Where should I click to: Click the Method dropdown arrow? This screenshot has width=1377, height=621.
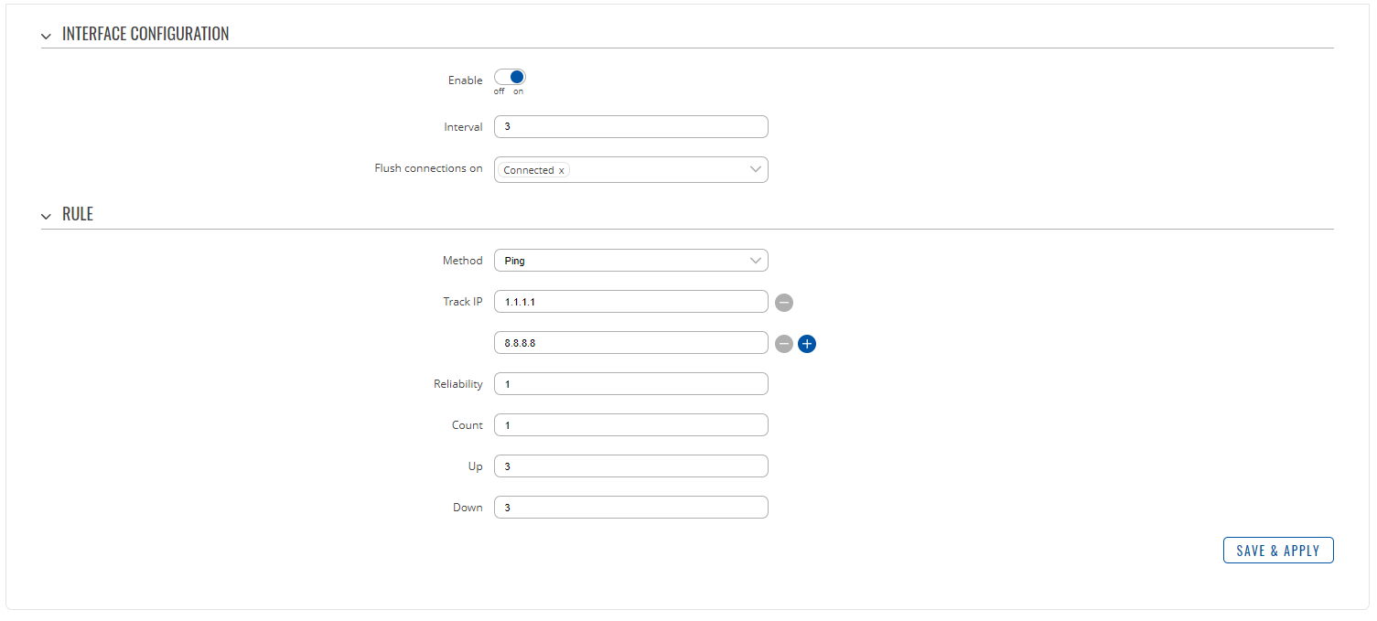point(756,260)
